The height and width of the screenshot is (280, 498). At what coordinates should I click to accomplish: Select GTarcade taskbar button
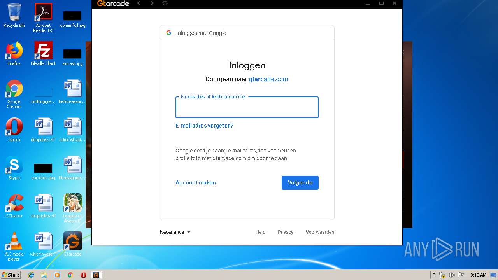tap(96, 275)
